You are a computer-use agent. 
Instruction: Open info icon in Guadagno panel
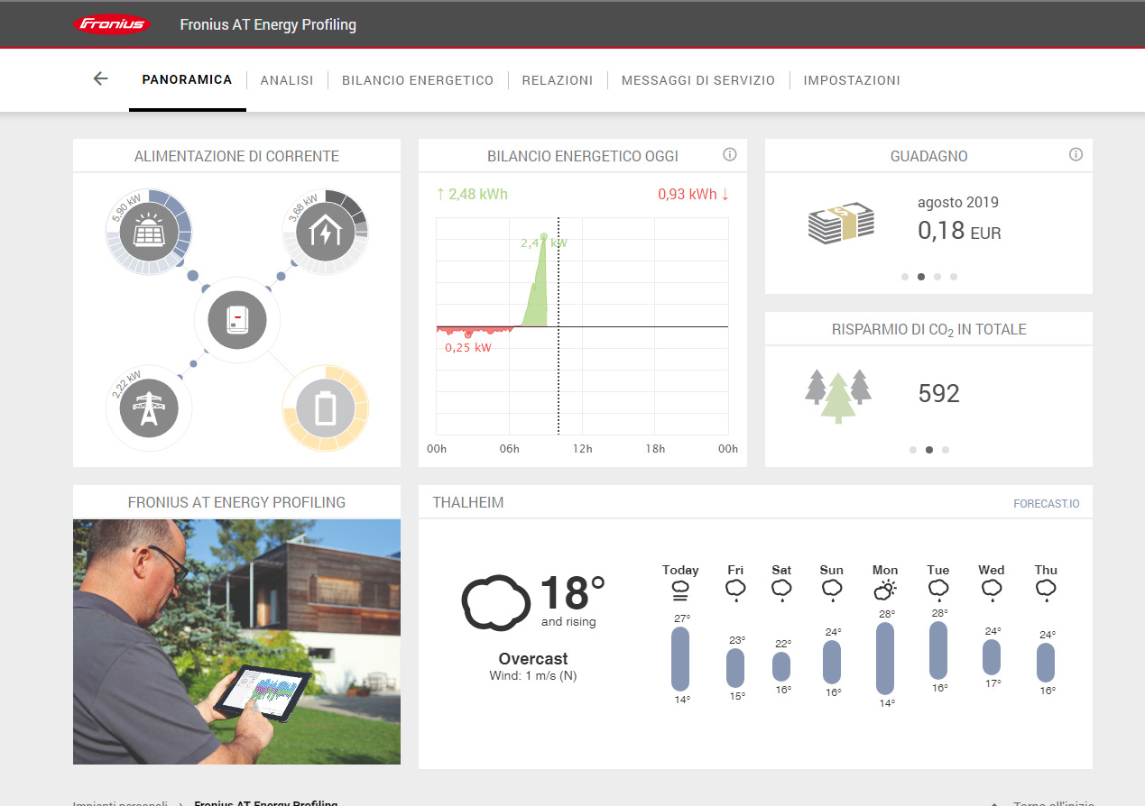[1076, 155]
